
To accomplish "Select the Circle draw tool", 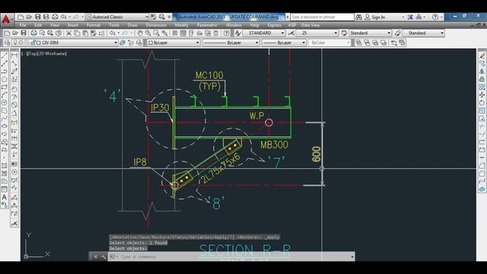I will (x=5, y=103).
